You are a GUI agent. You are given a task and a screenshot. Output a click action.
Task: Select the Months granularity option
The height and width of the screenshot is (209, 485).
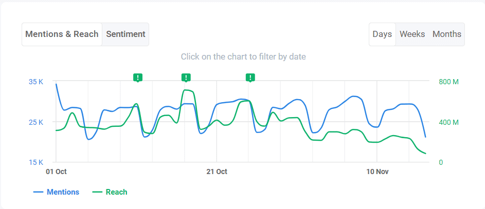(446, 34)
